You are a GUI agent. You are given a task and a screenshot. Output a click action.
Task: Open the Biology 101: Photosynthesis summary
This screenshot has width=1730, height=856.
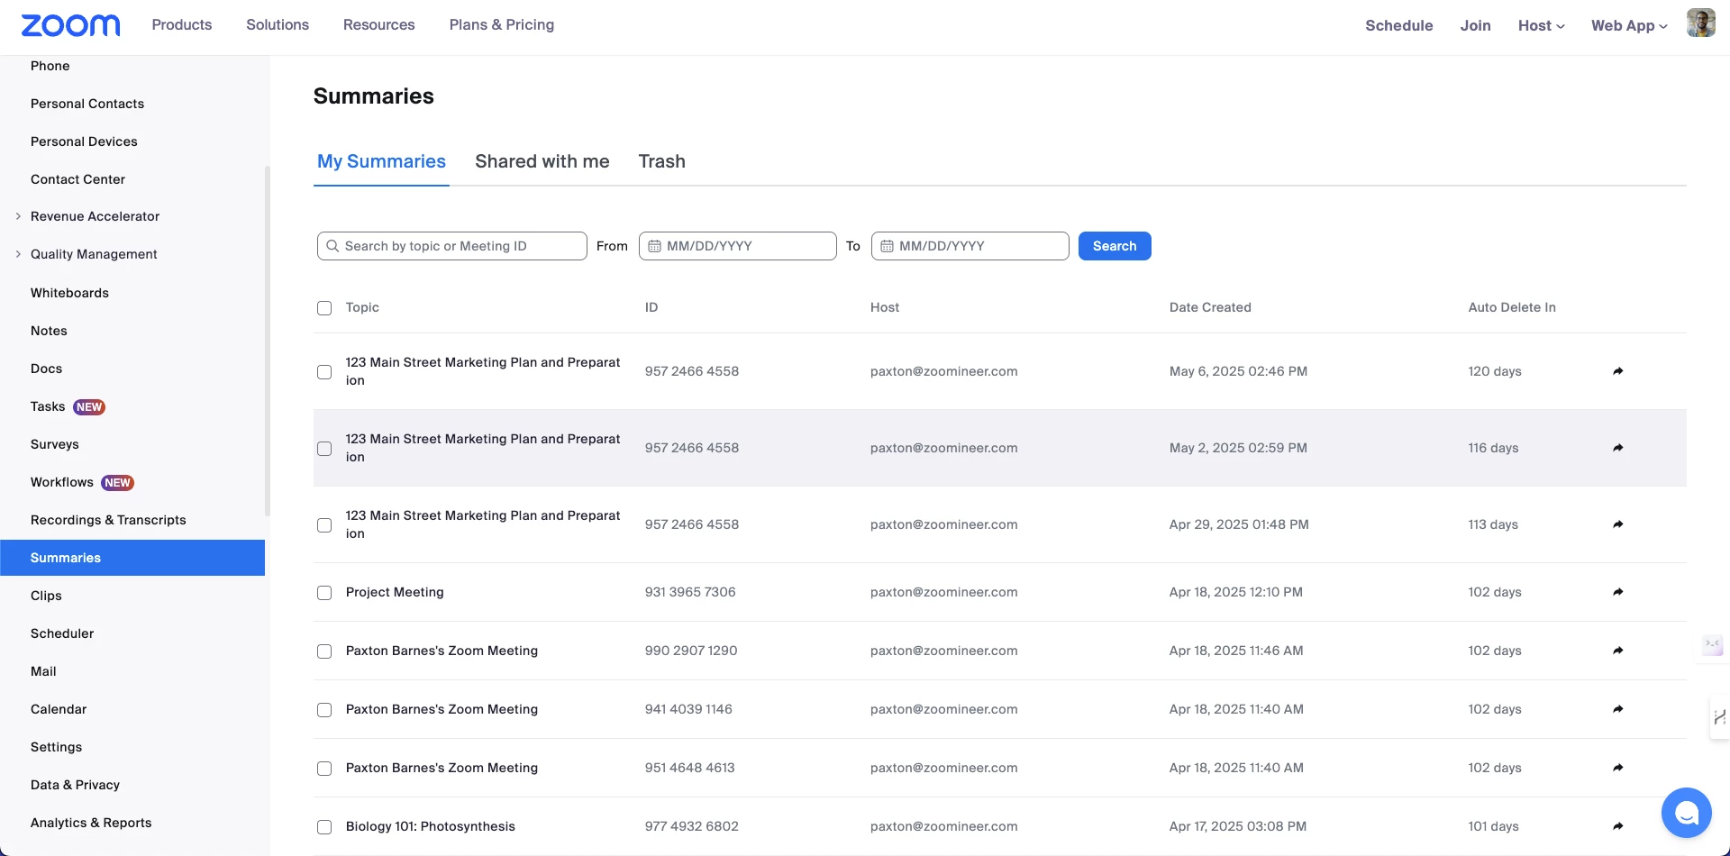coord(431,826)
